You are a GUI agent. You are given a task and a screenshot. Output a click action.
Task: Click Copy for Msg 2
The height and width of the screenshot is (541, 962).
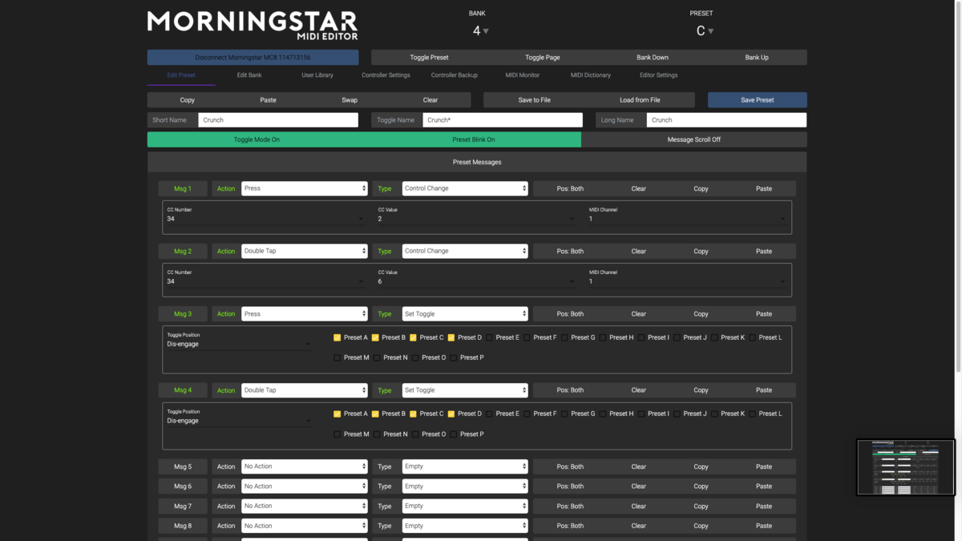pos(701,251)
